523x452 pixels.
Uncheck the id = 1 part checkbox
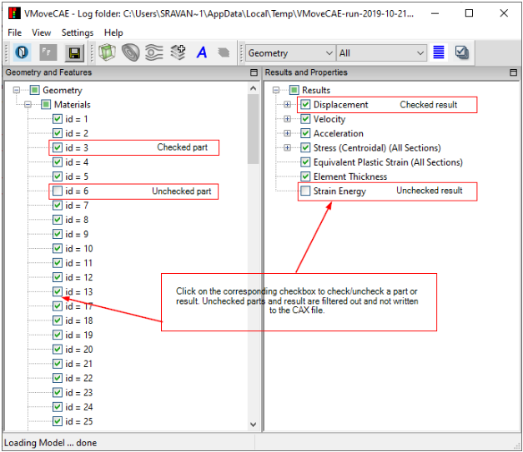[58, 119]
